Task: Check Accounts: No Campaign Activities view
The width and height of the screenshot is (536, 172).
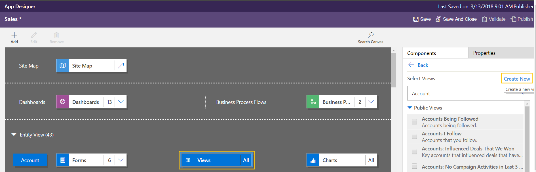Action: pyautogui.click(x=415, y=166)
